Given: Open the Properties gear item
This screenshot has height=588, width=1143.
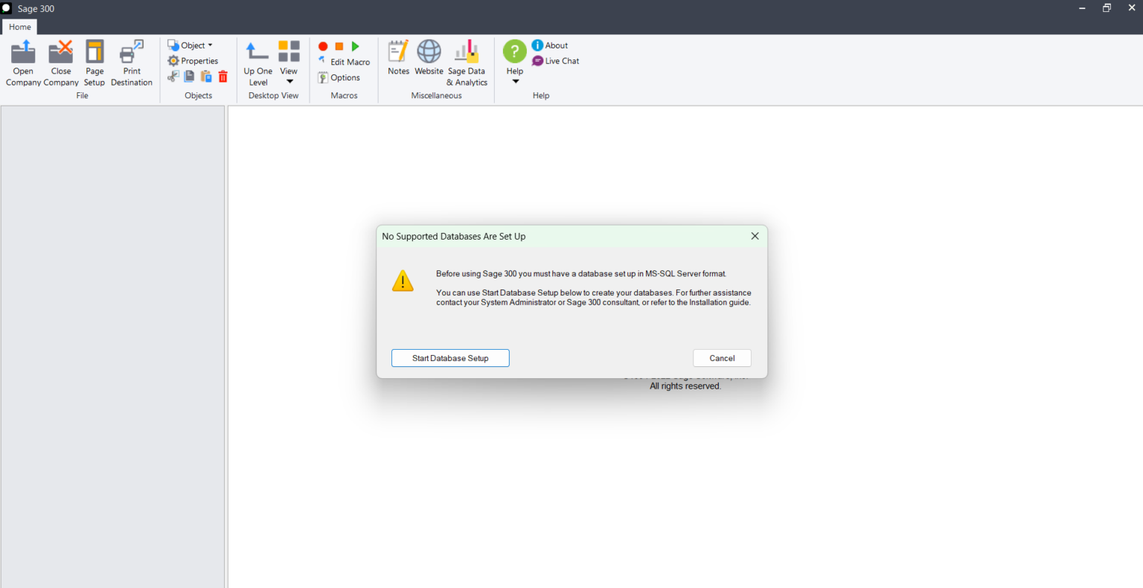Looking at the screenshot, I should pos(193,61).
